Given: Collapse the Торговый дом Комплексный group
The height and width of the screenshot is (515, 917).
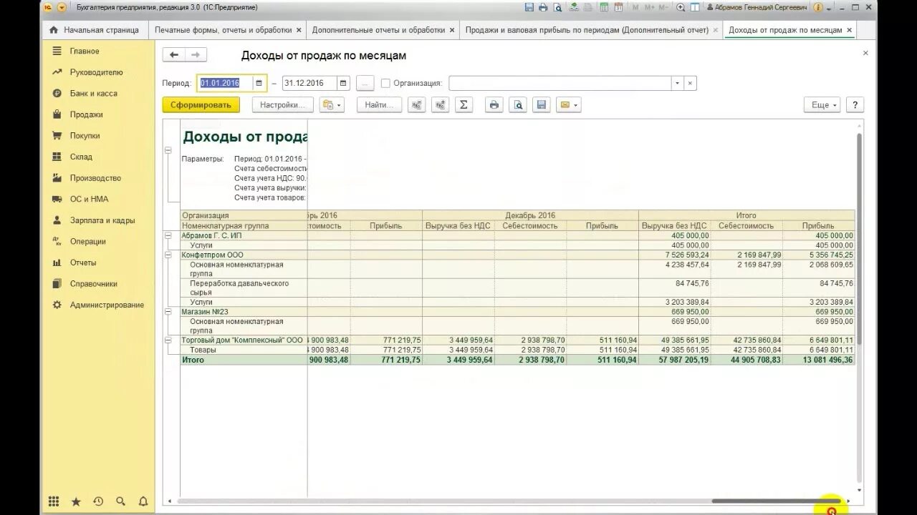Looking at the screenshot, I should coord(168,340).
